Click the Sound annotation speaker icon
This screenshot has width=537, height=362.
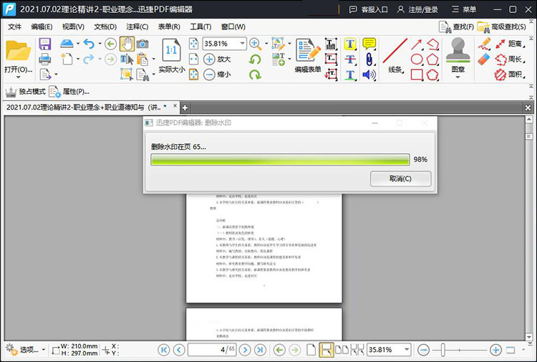369,75
